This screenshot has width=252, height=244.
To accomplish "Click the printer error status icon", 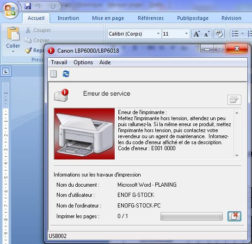I will click(61, 95).
